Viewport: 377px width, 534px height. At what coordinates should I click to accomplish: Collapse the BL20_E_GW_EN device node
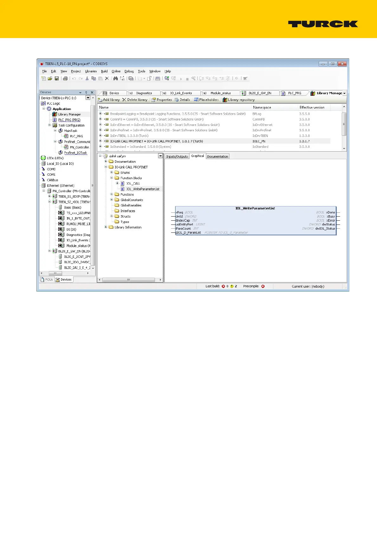click(x=49, y=251)
